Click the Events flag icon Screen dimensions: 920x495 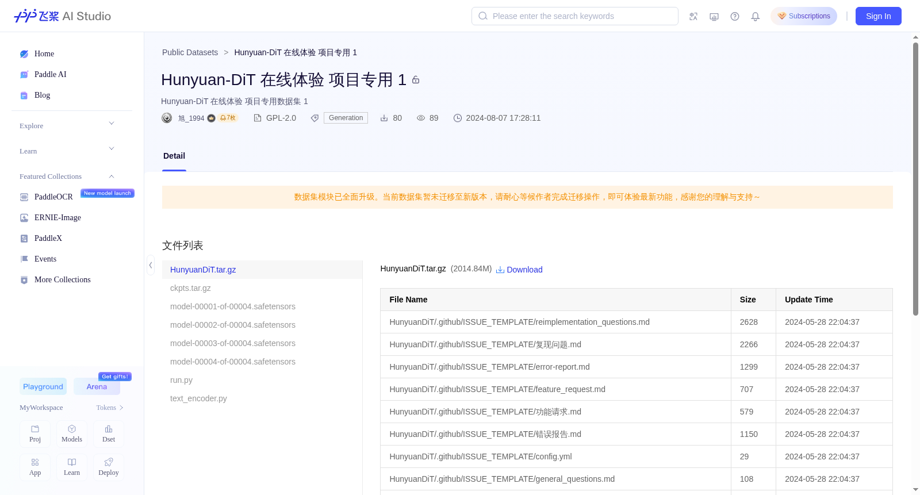(24, 259)
